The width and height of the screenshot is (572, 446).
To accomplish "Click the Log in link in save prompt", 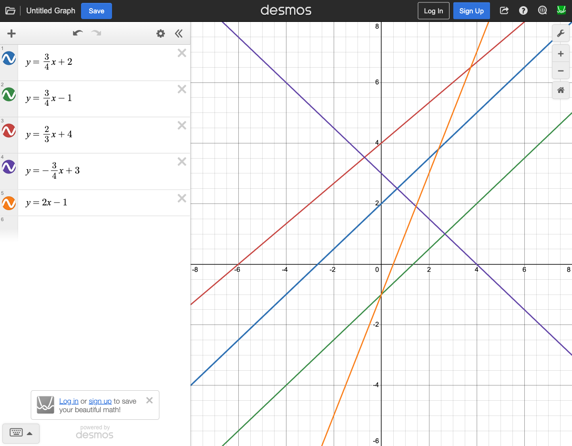I will (69, 401).
